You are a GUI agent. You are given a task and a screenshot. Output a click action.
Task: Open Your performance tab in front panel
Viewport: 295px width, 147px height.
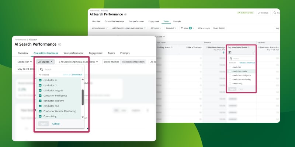click(73, 53)
